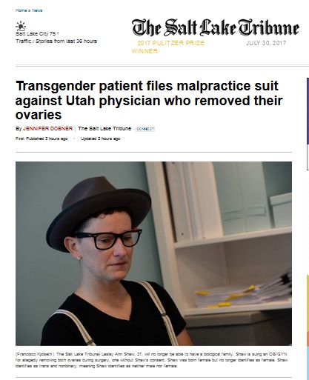The image size is (309, 380).
Task: Click the purple sidebar panel at right edge
Action: (x=308, y=111)
